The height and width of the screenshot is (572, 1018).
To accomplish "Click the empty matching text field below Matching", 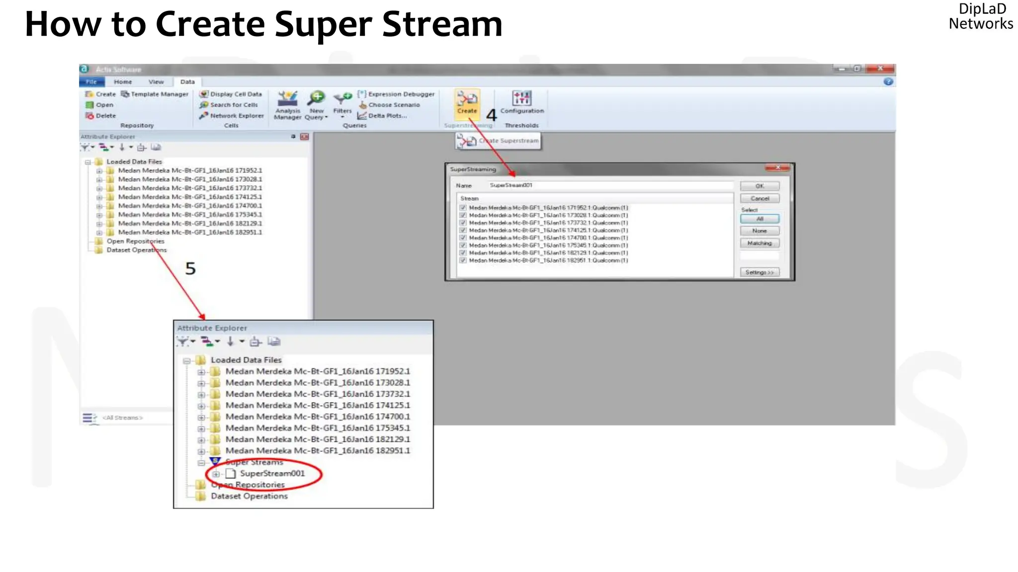I will [760, 256].
